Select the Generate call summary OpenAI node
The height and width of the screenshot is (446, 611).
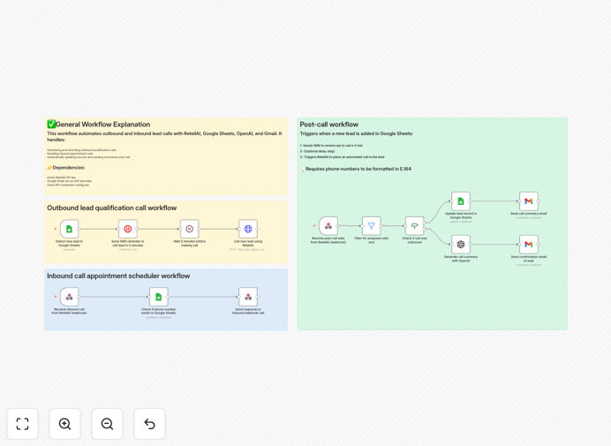click(461, 245)
